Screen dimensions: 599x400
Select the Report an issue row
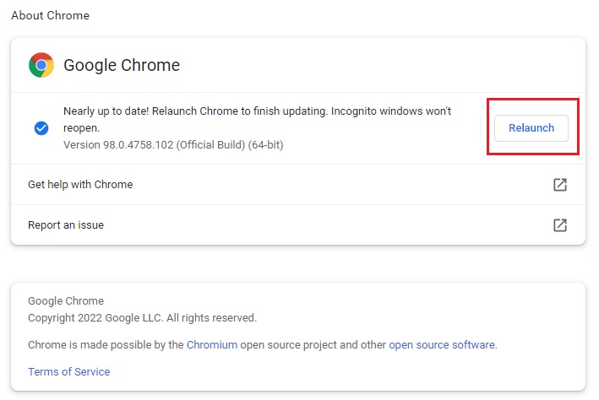coord(66,225)
